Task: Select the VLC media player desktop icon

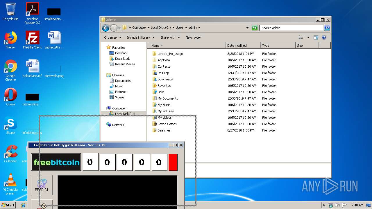Action: click(10, 184)
